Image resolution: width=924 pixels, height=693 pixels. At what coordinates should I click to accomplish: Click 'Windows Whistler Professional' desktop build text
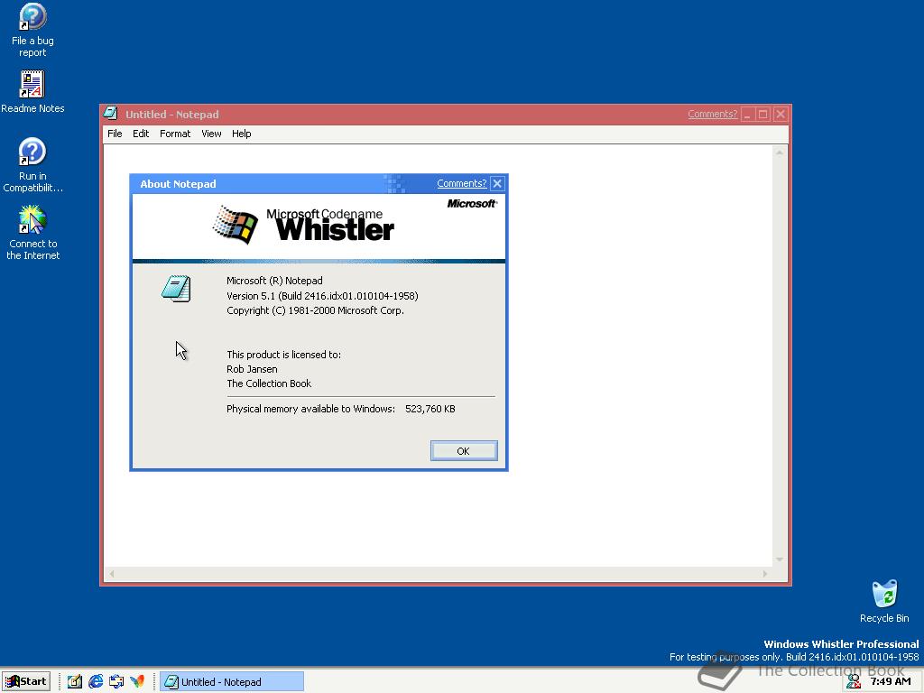tap(841, 644)
